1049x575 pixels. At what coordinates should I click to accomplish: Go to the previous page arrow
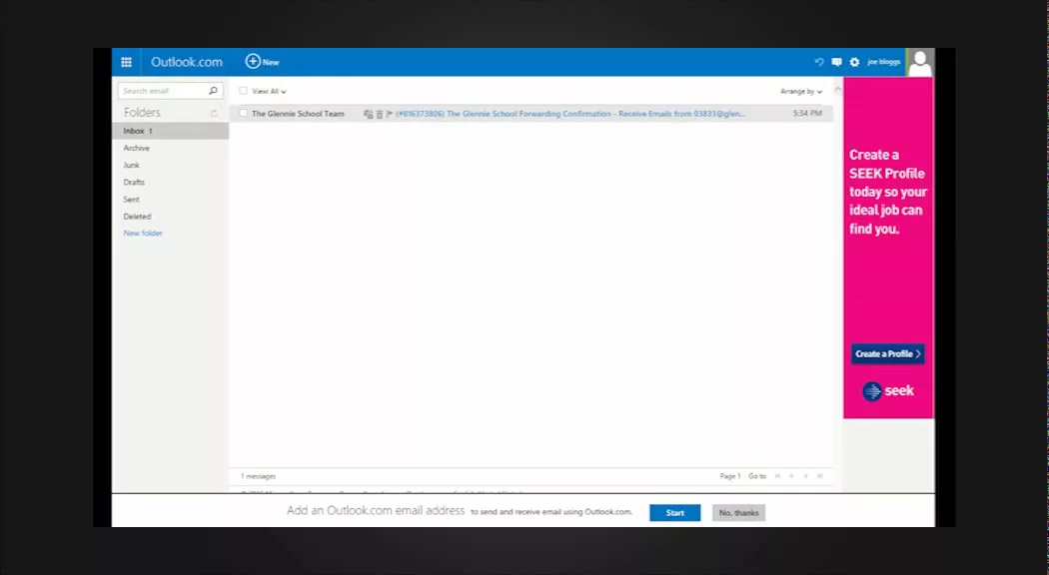coord(791,476)
